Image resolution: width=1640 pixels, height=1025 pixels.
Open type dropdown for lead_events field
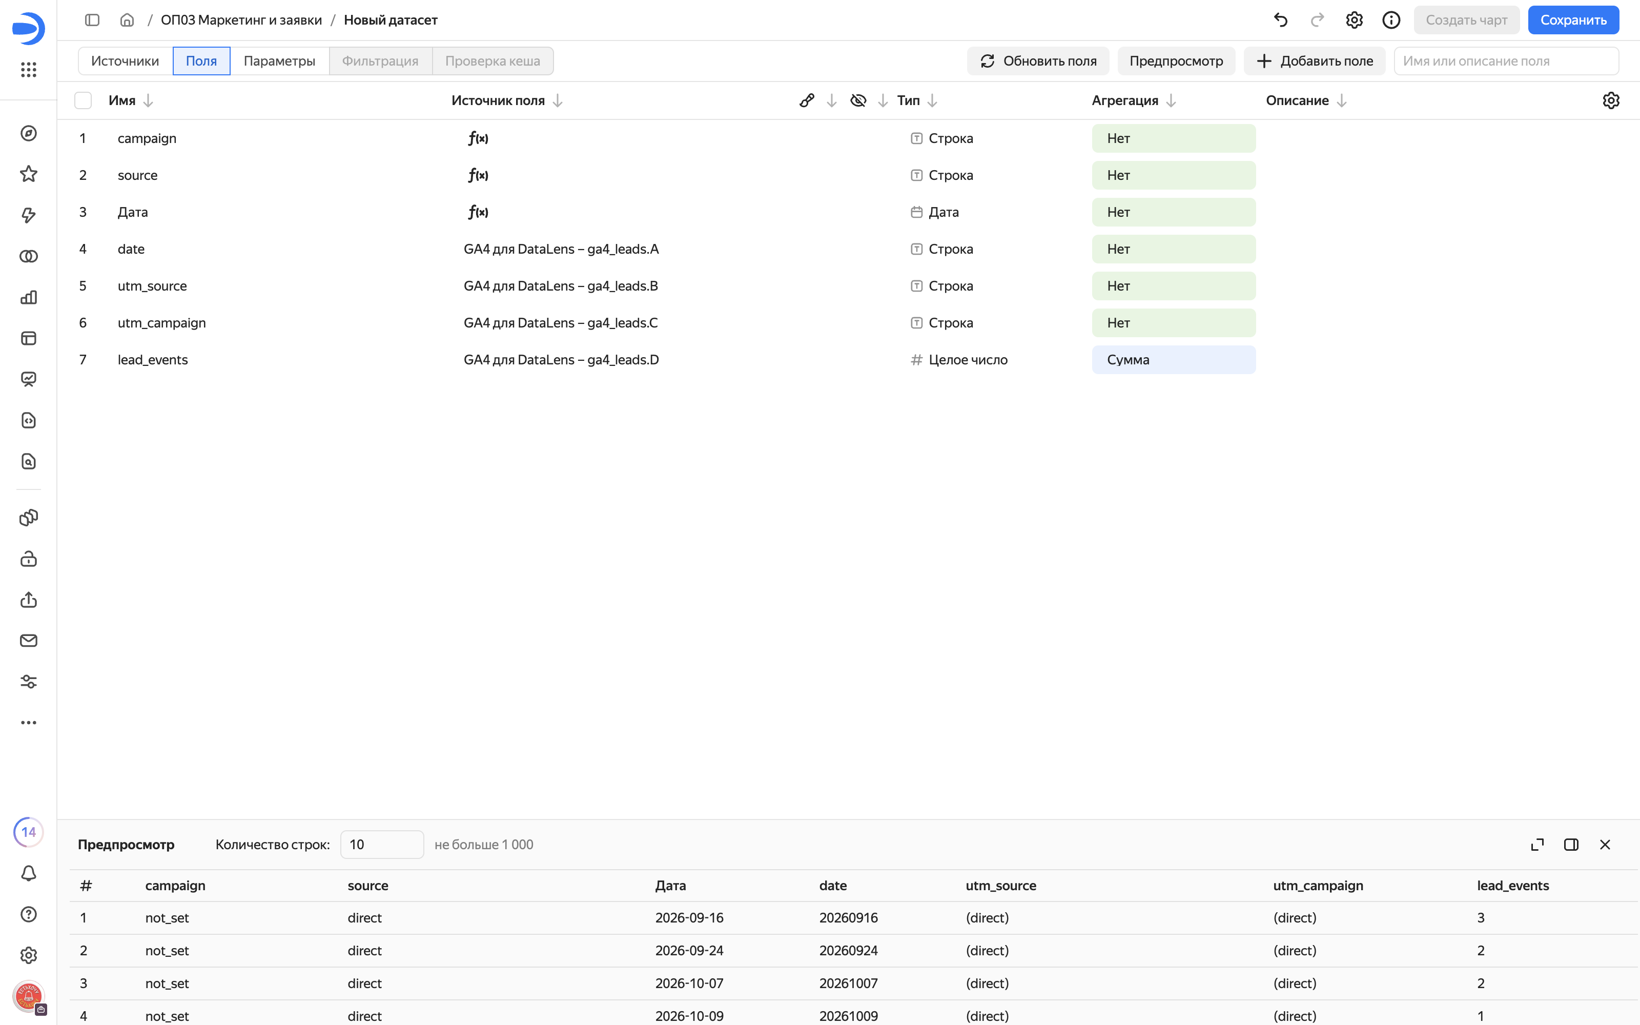[x=959, y=360]
